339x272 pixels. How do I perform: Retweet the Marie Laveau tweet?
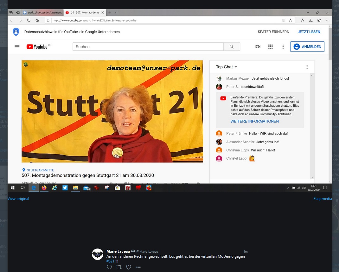click(x=119, y=267)
